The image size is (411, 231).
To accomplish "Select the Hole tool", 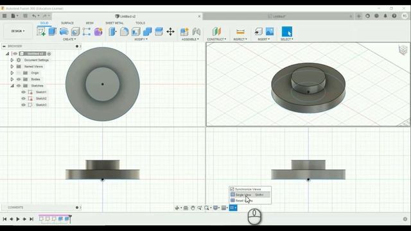I will coord(76,31).
